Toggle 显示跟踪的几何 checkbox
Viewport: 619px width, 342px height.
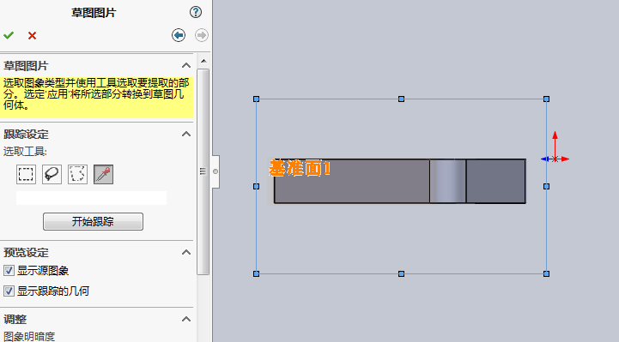[x=9, y=291]
